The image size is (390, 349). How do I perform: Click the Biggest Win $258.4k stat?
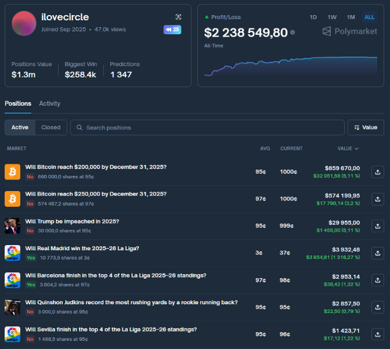pos(81,70)
